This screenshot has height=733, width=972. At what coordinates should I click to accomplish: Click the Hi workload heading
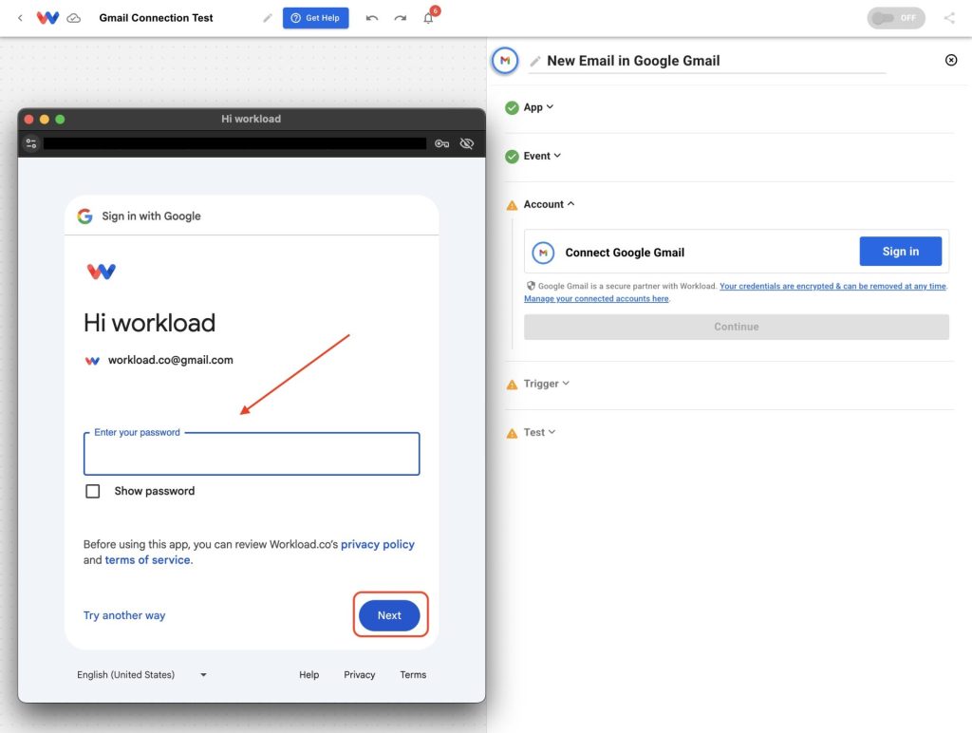[x=149, y=323]
